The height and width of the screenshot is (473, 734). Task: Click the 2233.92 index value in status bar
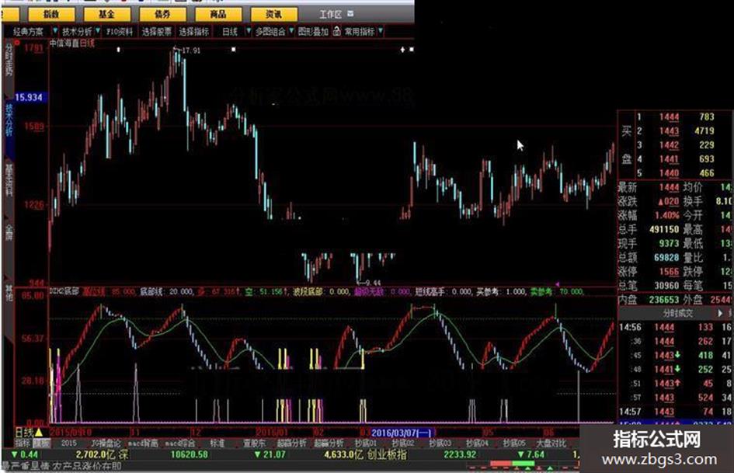(460, 454)
